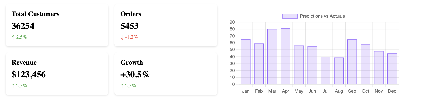Click the green up arrow under Total Customers
Viewport: 423px width, 107px height.
[x=13, y=37]
